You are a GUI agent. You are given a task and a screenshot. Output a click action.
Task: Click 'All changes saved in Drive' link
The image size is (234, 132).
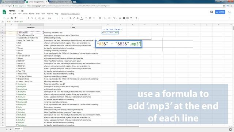(70, 14)
